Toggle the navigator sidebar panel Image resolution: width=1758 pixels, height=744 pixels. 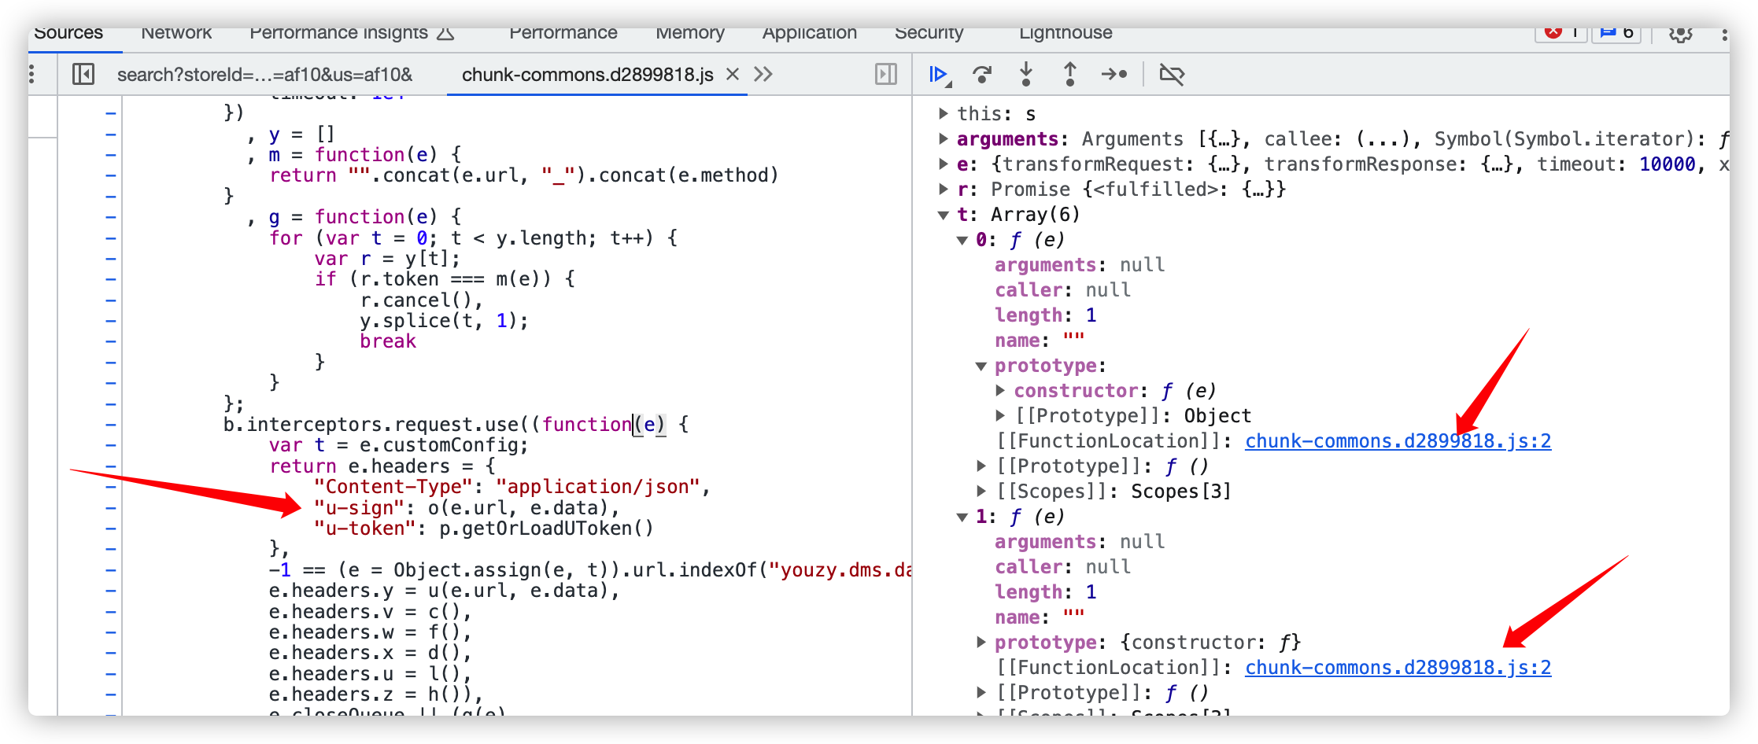pos(83,75)
